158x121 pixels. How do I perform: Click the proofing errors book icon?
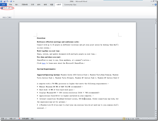click(19, 119)
